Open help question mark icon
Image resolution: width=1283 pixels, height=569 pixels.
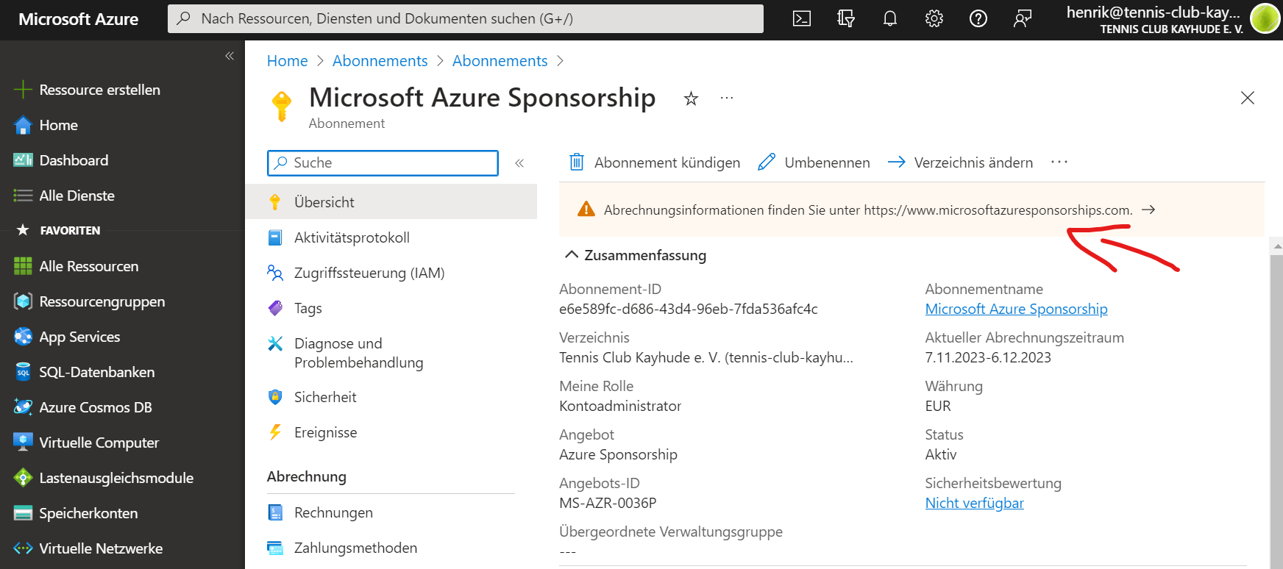[x=978, y=19]
